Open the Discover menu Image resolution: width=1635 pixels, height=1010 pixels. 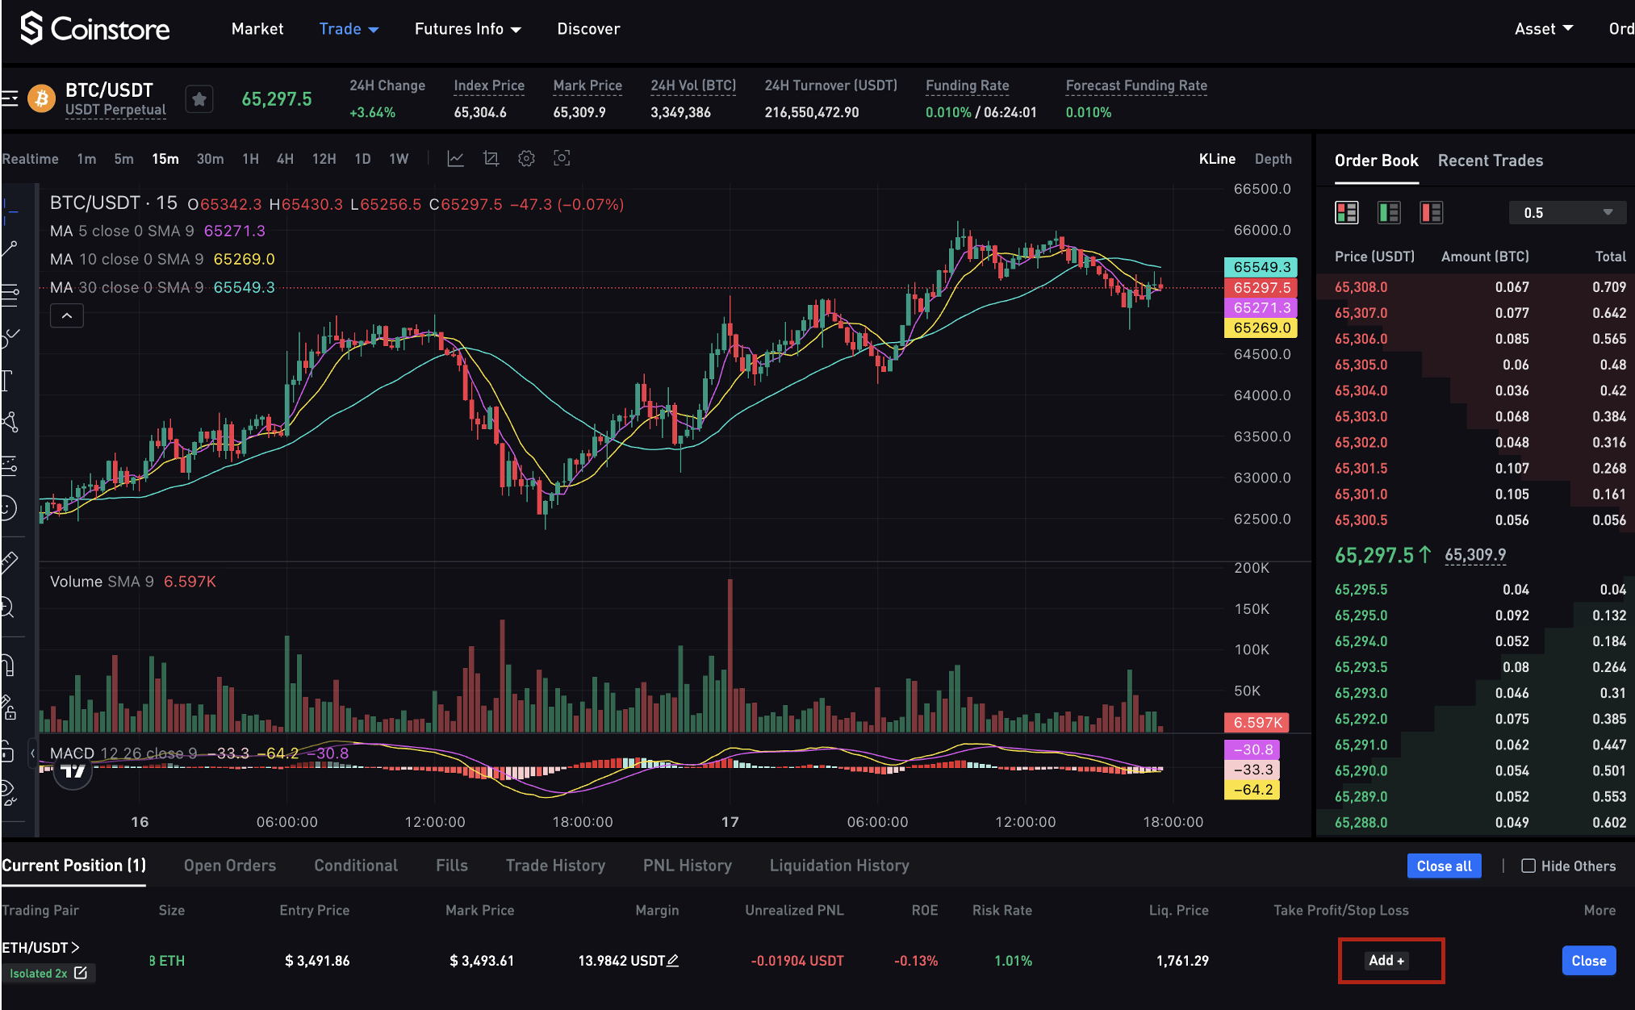pyautogui.click(x=588, y=29)
